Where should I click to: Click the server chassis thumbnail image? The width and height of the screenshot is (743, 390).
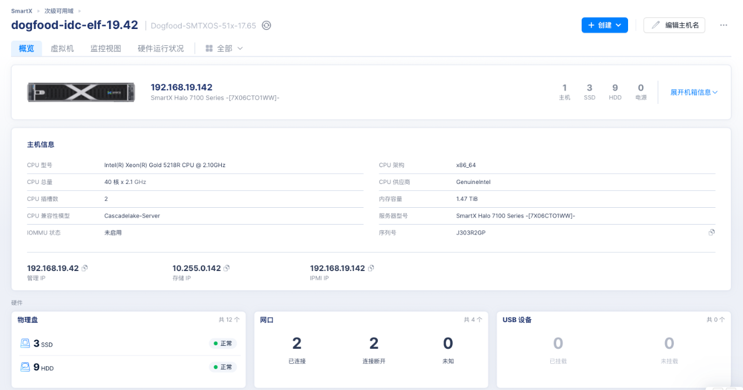pos(81,92)
